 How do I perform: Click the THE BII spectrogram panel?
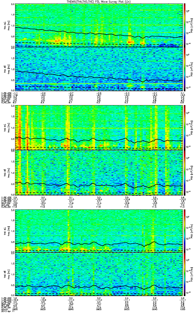99,274
